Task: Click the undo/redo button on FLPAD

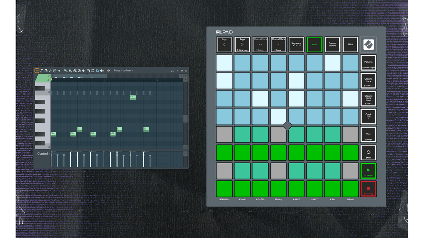Action: (368, 153)
